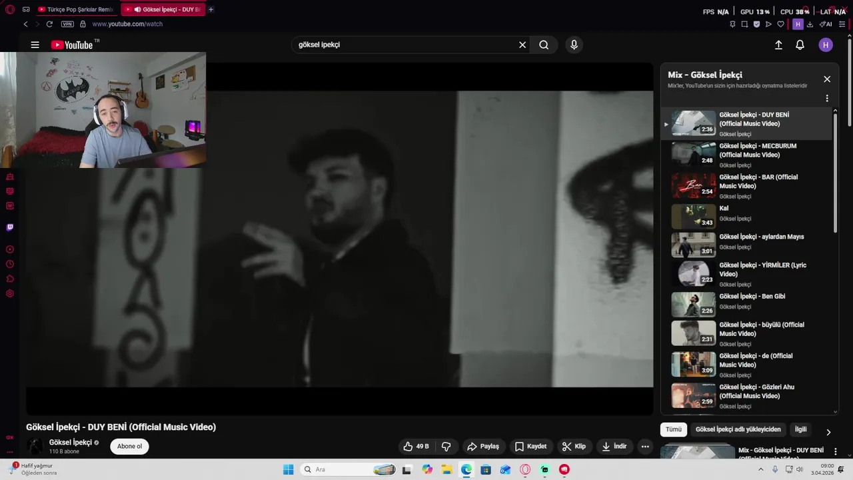Clear the search box text with X

pyautogui.click(x=522, y=45)
